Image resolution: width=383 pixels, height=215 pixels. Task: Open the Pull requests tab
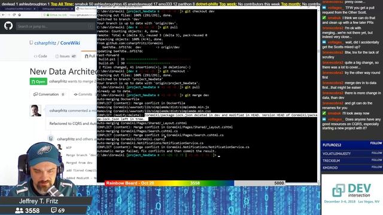[x=90, y=56]
